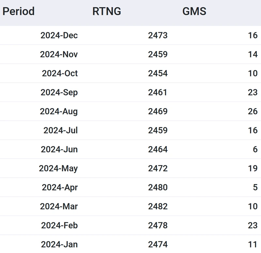Click the RTNG column header
Image resolution: width=261 pixels, height=253 pixels.
107,11
